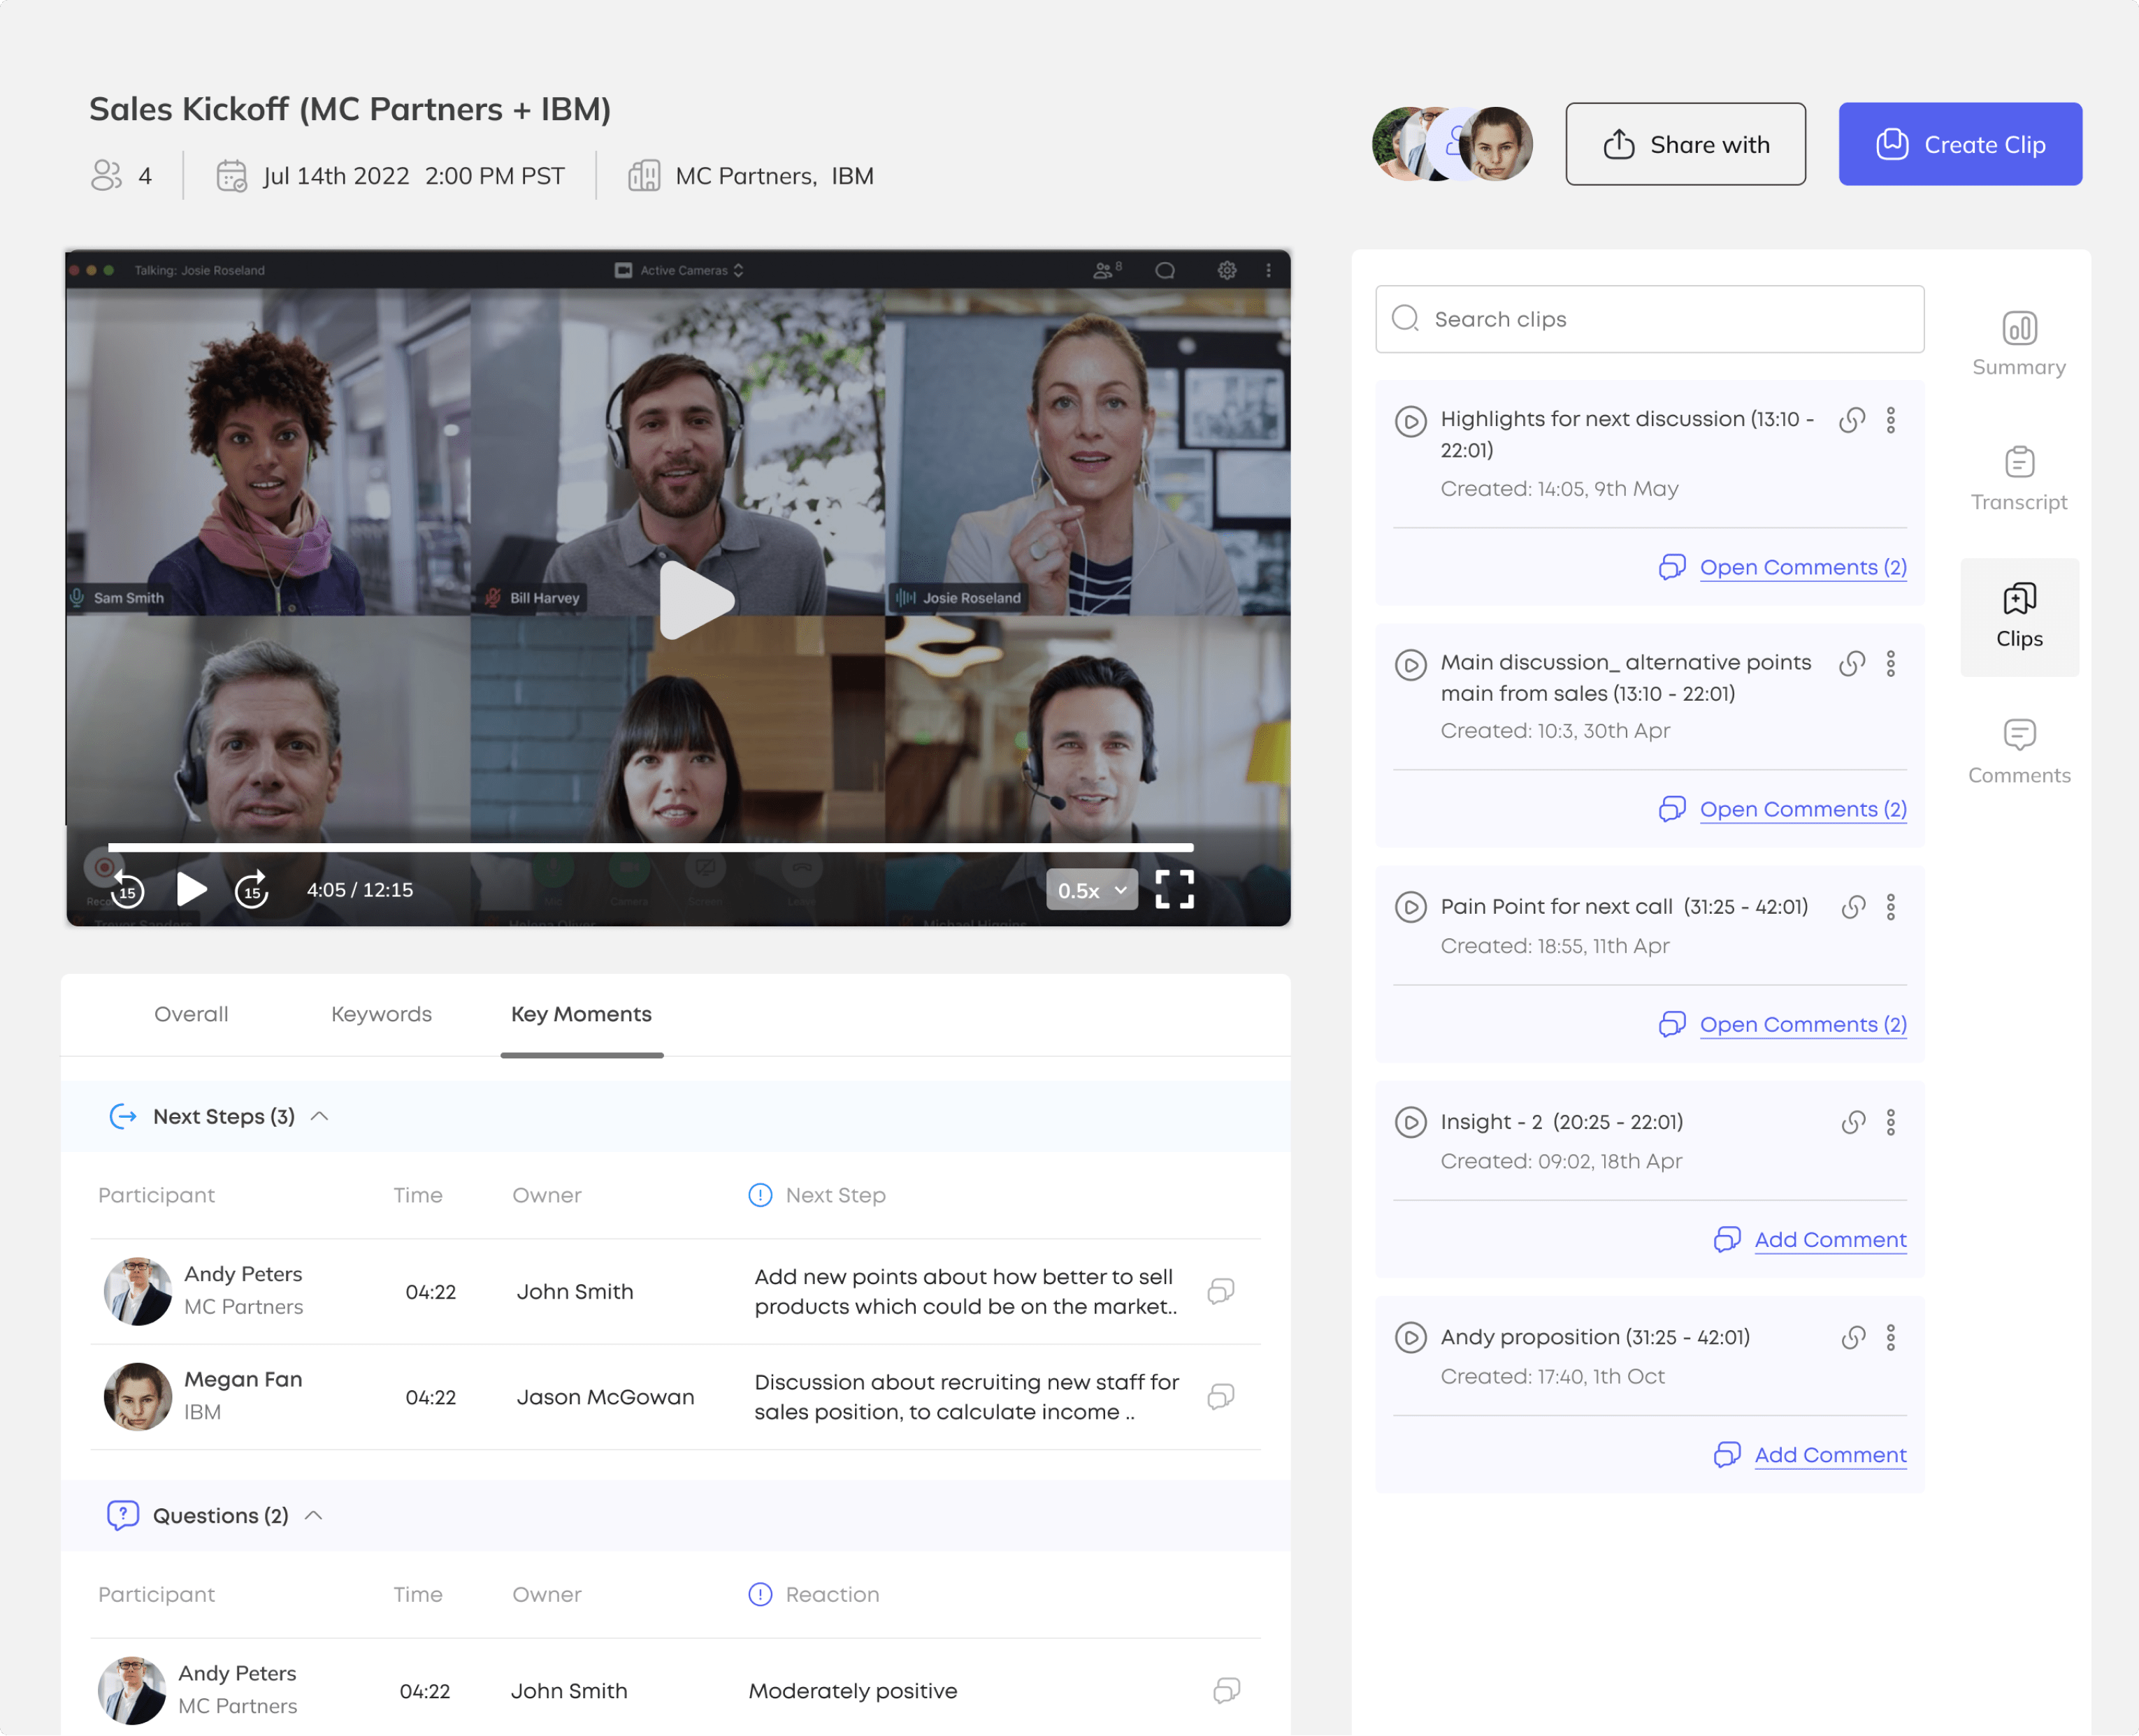The height and width of the screenshot is (1736, 2139).
Task: Comment on Moderately positive question row
Action: point(1227,1690)
